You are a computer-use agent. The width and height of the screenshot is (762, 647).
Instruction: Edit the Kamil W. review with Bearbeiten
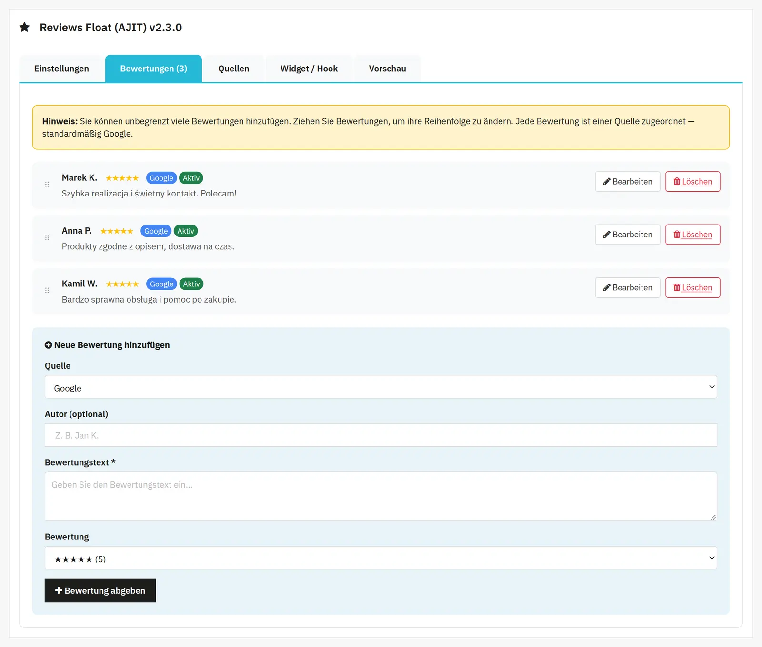coord(628,287)
